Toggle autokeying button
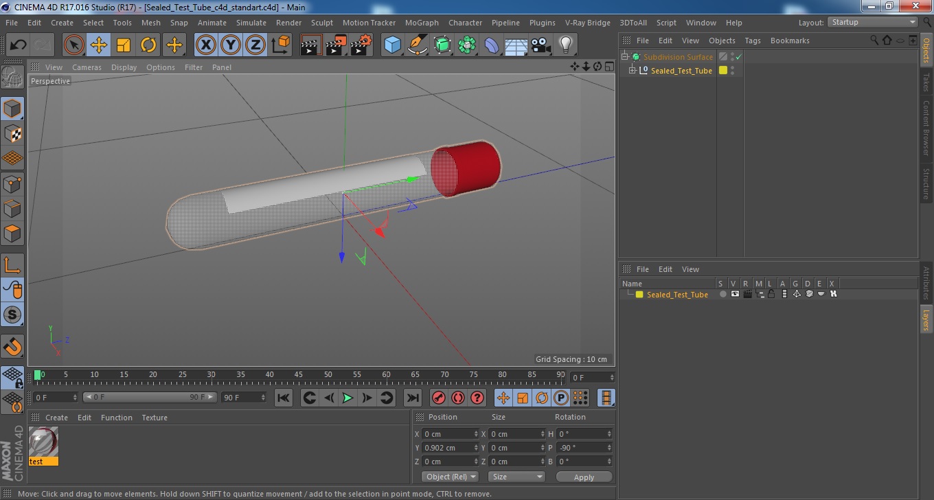Image resolution: width=934 pixels, height=500 pixels. point(457,398)
